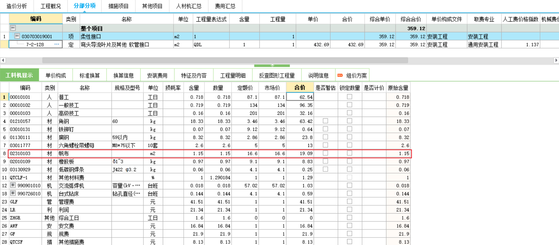Click the 编码 header in upper table
This screenshot has width=559, height=245.
tap(36, 19)
